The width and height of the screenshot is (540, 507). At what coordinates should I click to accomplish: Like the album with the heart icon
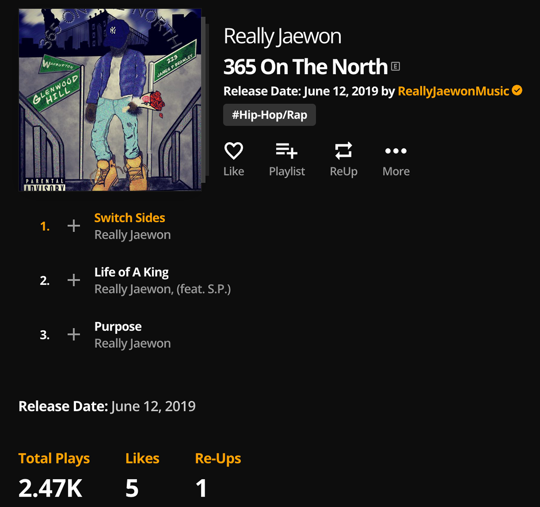pyautogui.click(x=234, y=151)
